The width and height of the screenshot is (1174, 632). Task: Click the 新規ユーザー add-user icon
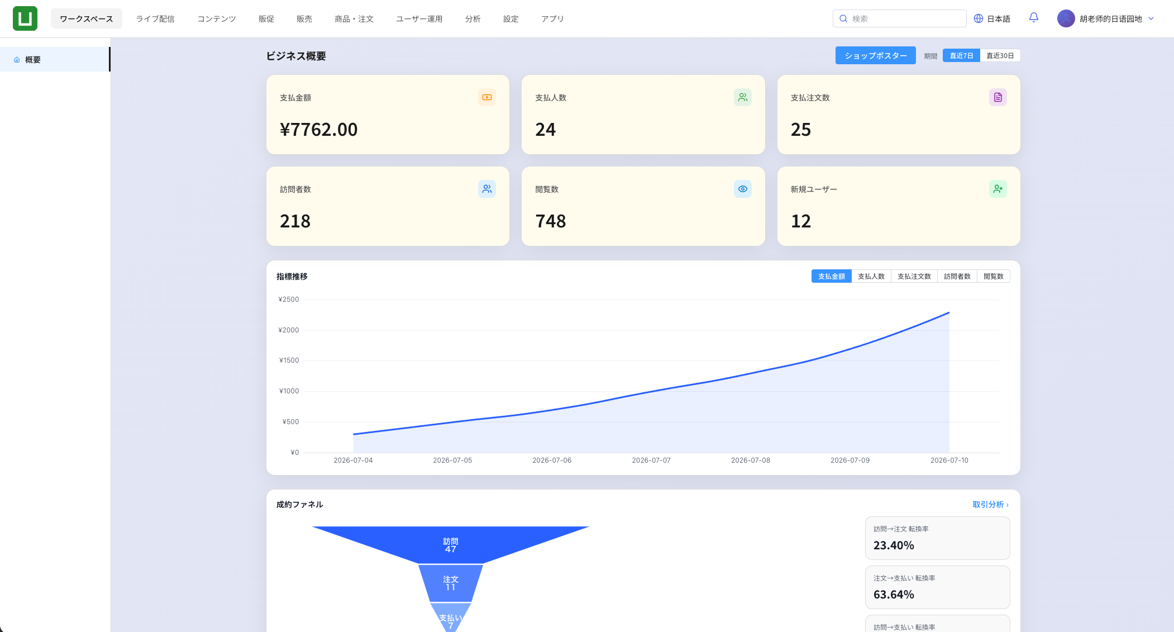998,189
